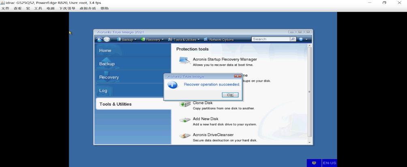Minimize the Acronis True Image 2021 window
The image size is (407, 167).
(x=292, y=32)
